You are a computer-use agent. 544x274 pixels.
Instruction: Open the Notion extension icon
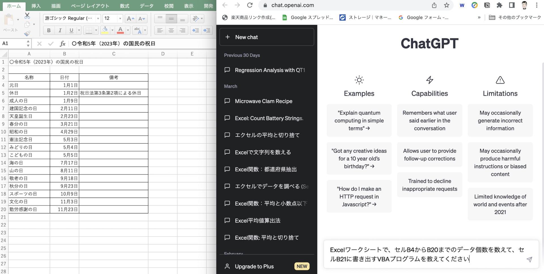click(487, 5)
